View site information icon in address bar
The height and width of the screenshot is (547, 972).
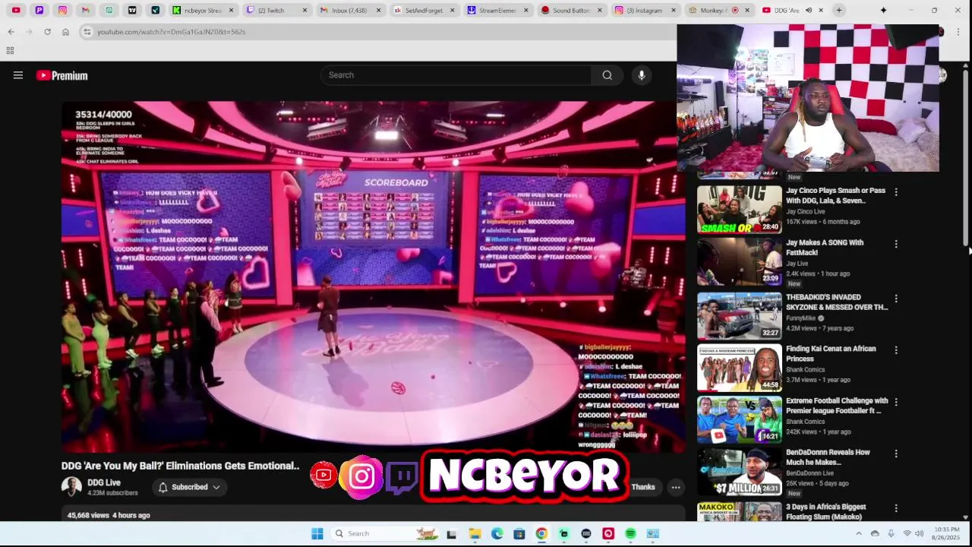(87, 32)
